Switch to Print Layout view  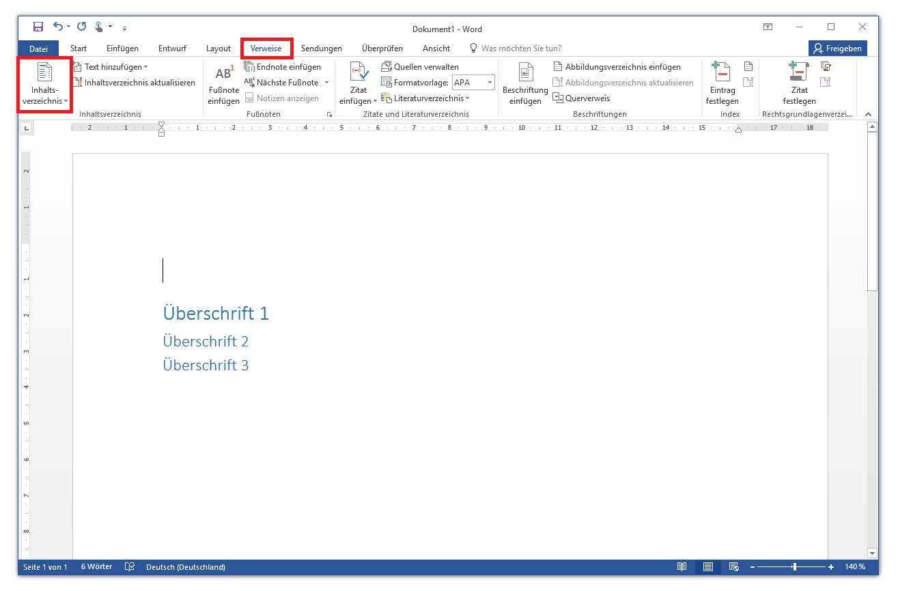click(708, 567)
